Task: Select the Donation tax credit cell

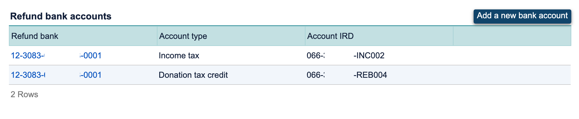Action: point(193,75)
